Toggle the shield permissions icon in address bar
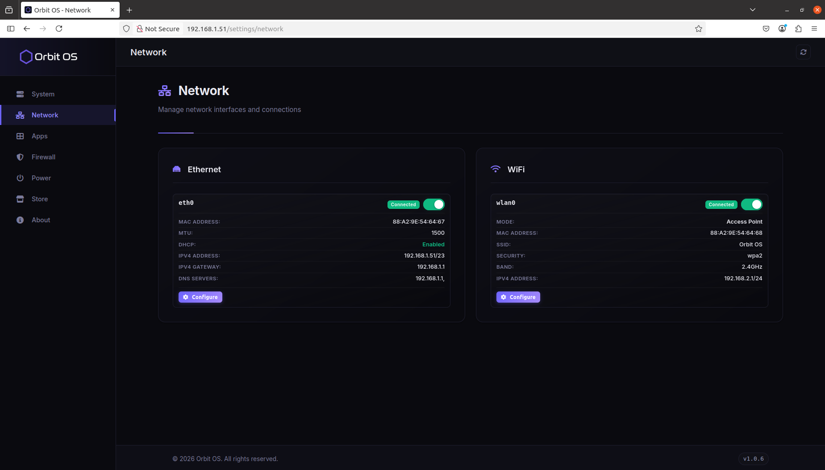The height and width of the screenshot is (470, 825). (x=126, y=28)
